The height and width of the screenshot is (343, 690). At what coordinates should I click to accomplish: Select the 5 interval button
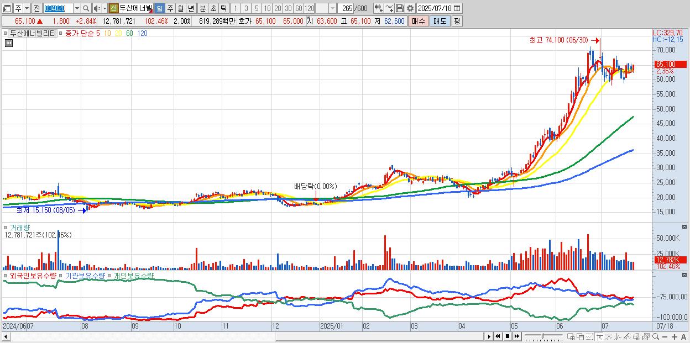point(257,8)
